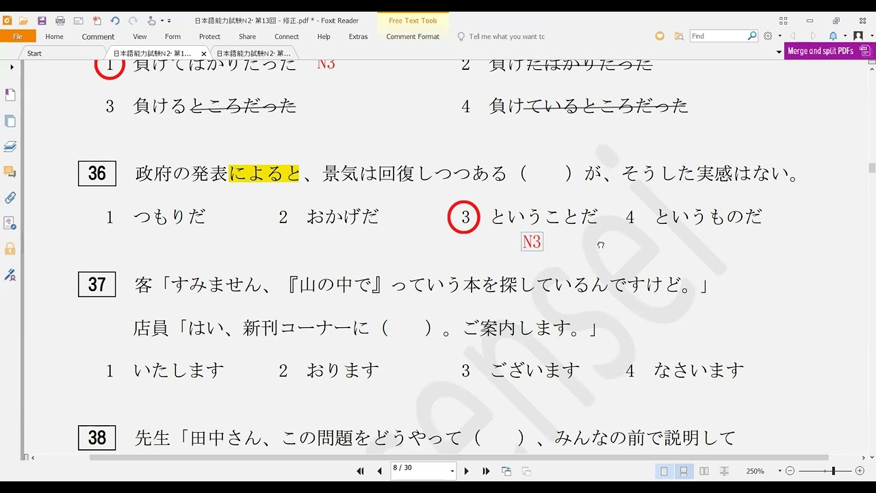Open the document tab list dropdown arrow

coord(779,52)
